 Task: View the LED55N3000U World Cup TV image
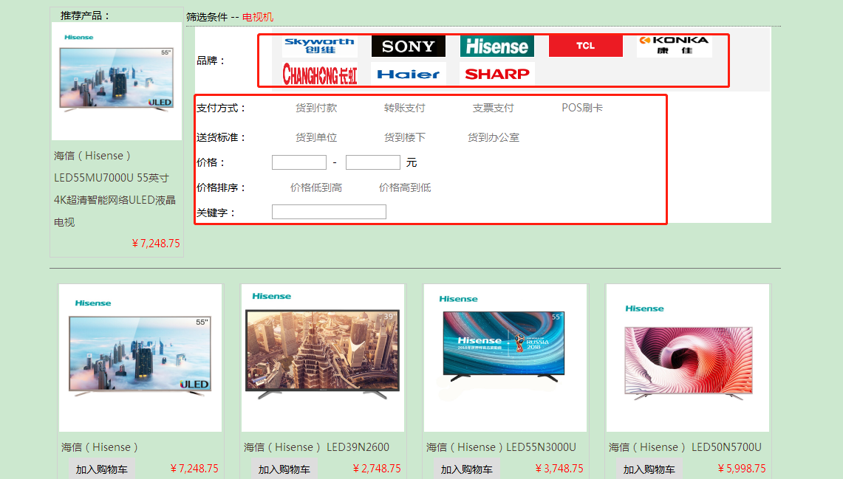[x=505, y=358]
